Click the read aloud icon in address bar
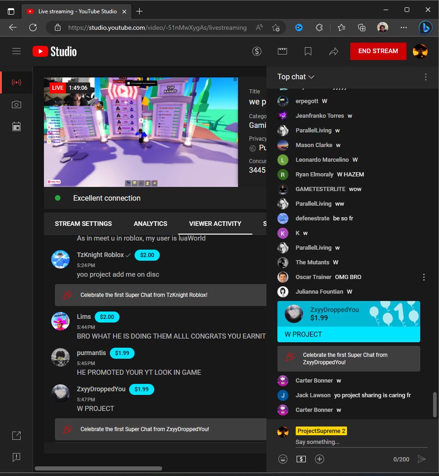The height and width of the screenshot is (476, 439). pos(259,27)
